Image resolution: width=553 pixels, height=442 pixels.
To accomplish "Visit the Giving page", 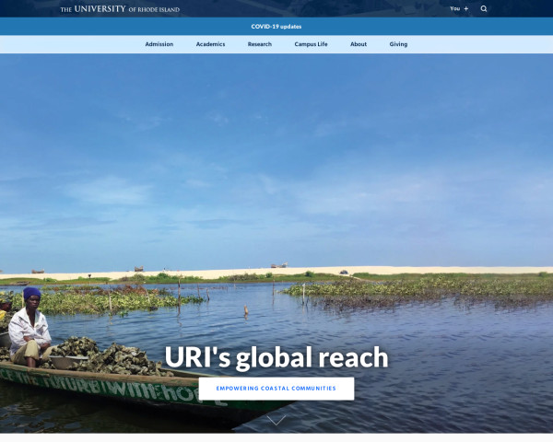I will coord(398,44).
